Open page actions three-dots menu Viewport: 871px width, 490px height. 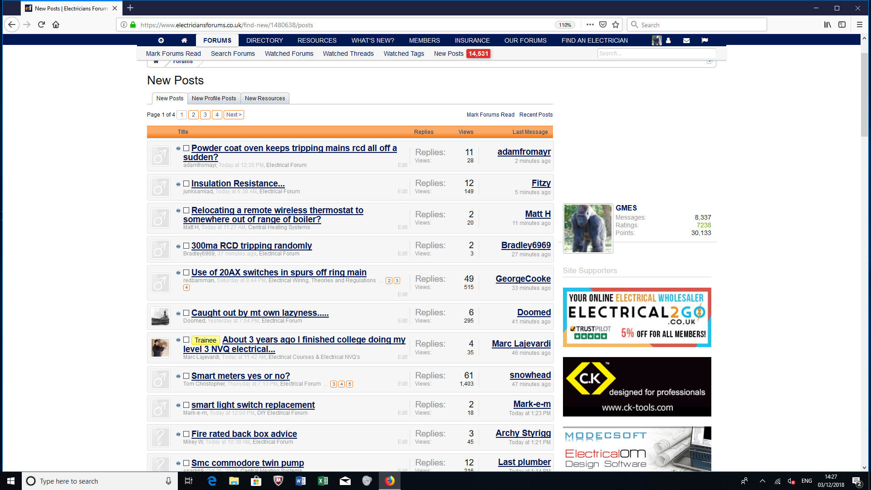(590, 24)
